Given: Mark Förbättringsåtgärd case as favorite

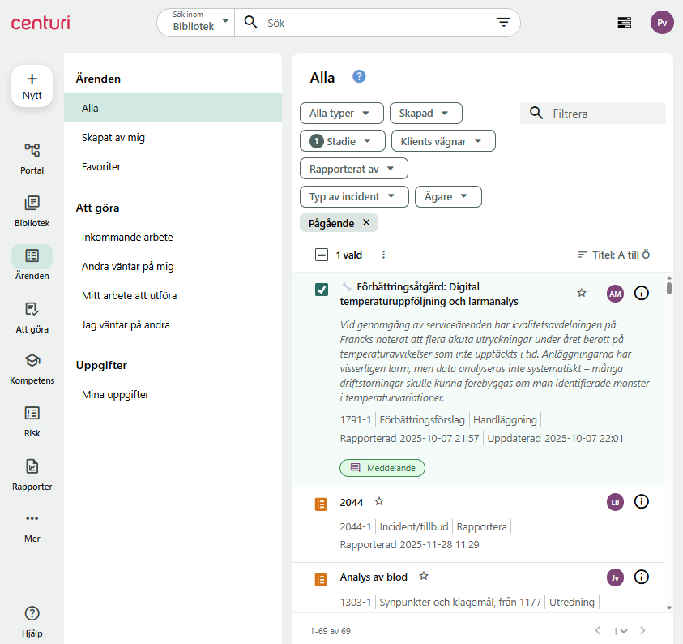Looking at the screenshot, I should point(581,293).
